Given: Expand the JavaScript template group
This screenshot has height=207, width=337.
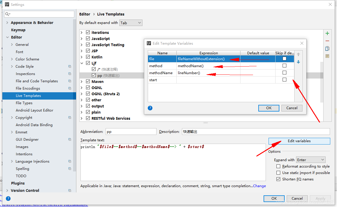Looking at the screenshot, I should coord(82,39).
